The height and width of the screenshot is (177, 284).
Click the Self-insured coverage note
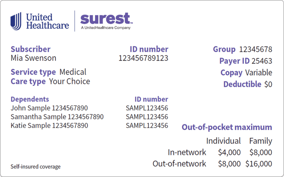click(x=36, y=166)
